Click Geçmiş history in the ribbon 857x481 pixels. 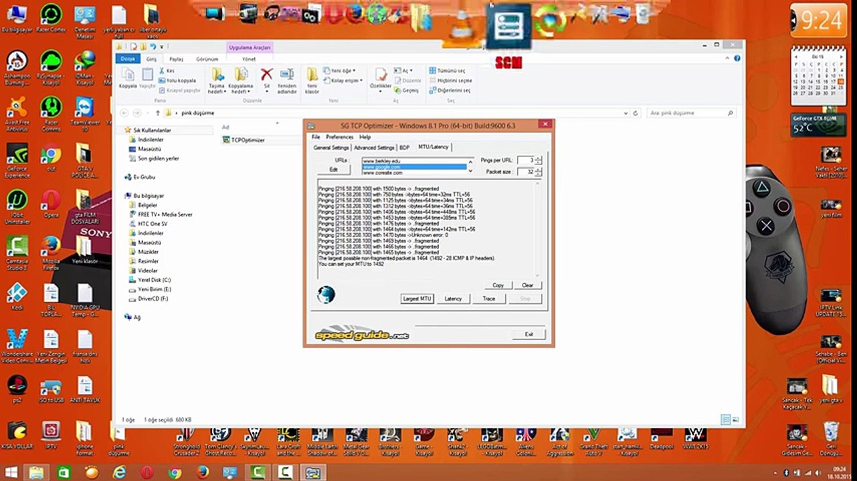click(407, 90)
